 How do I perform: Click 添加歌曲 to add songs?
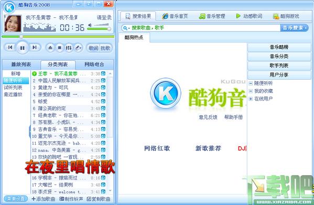tap(44, 199)
